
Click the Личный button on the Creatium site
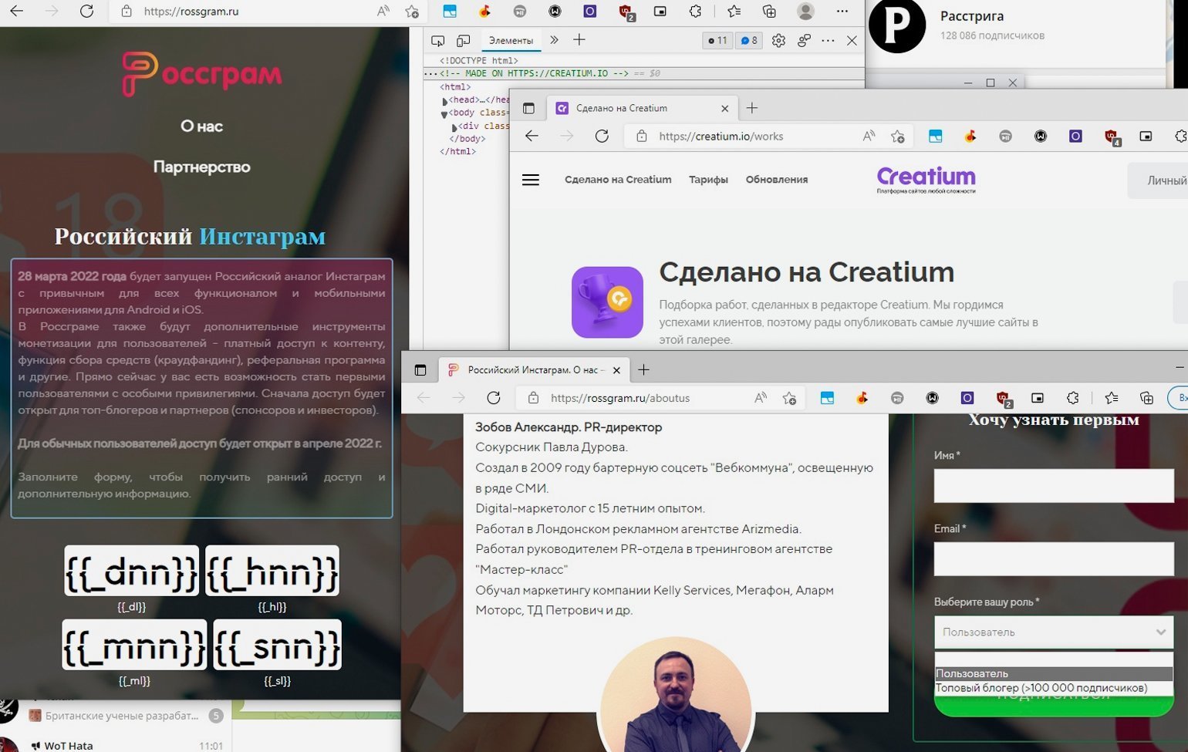click(x=1158, y=180)
